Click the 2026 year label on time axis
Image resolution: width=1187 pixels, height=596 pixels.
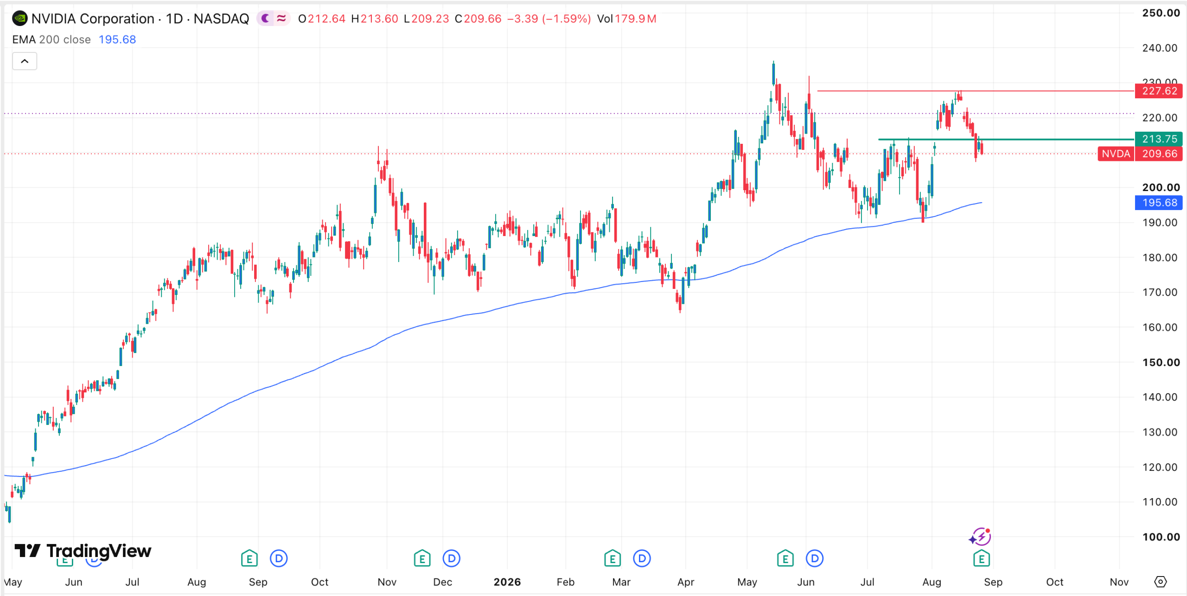pyautogui.click(x=507, y=582)
